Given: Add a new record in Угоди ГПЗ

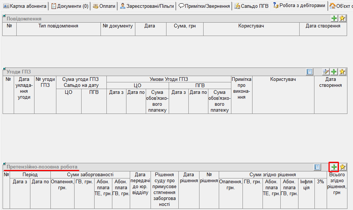Looking at the screenshot, I should tap(334, 72).
